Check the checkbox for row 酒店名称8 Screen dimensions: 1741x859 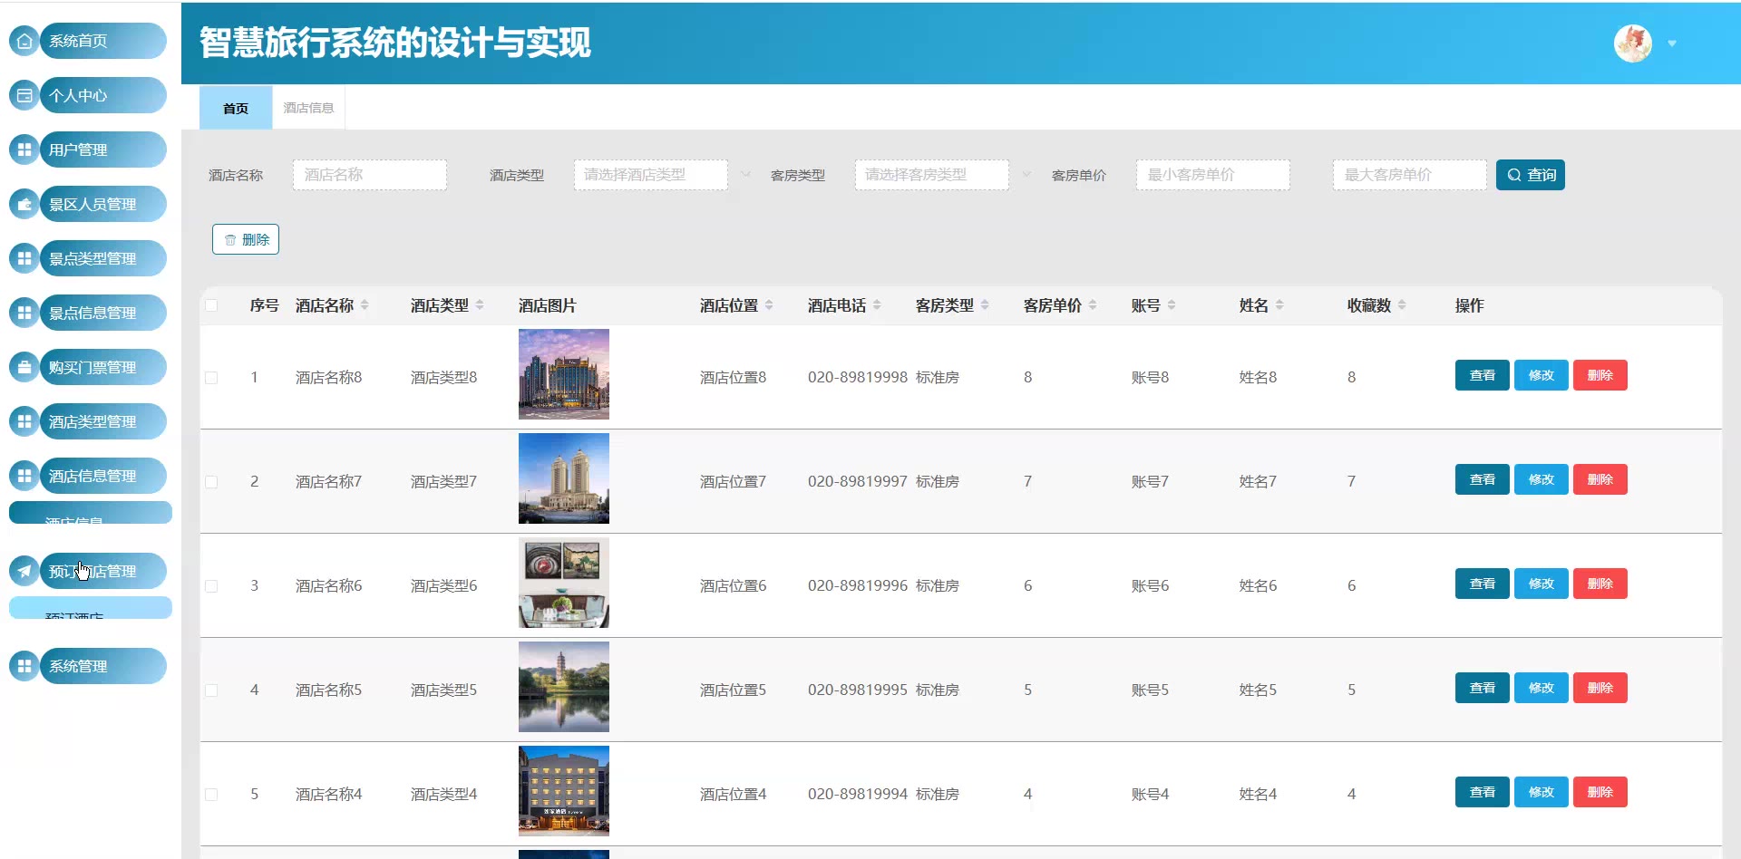click(x=211, y=378)
